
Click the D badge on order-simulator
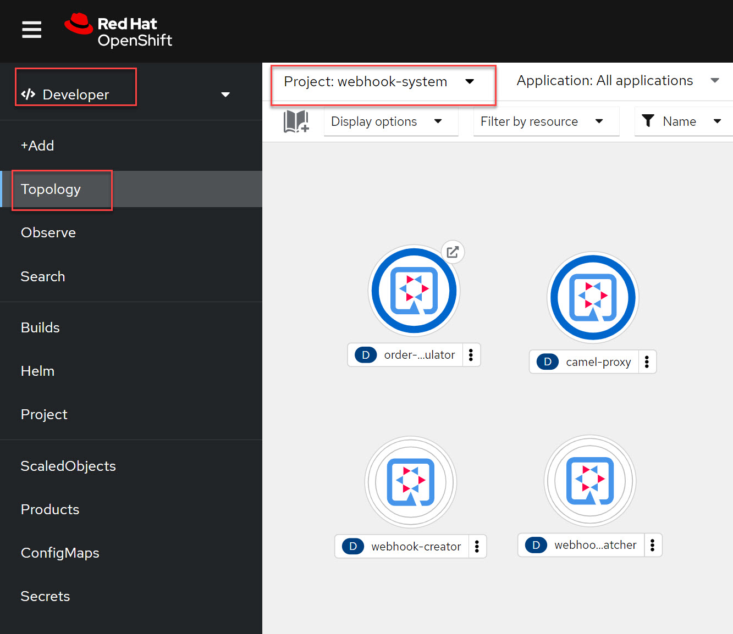point(366,355)
